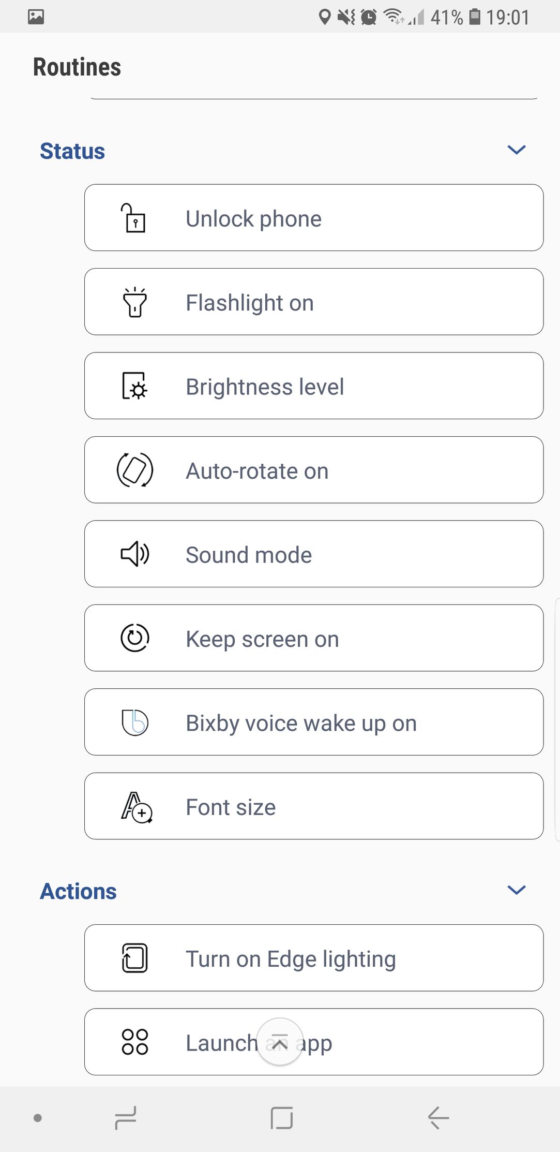The image size is (560, 1152).
Task: Tap the unlock phone padlock icon
Action: coord(134,218)
